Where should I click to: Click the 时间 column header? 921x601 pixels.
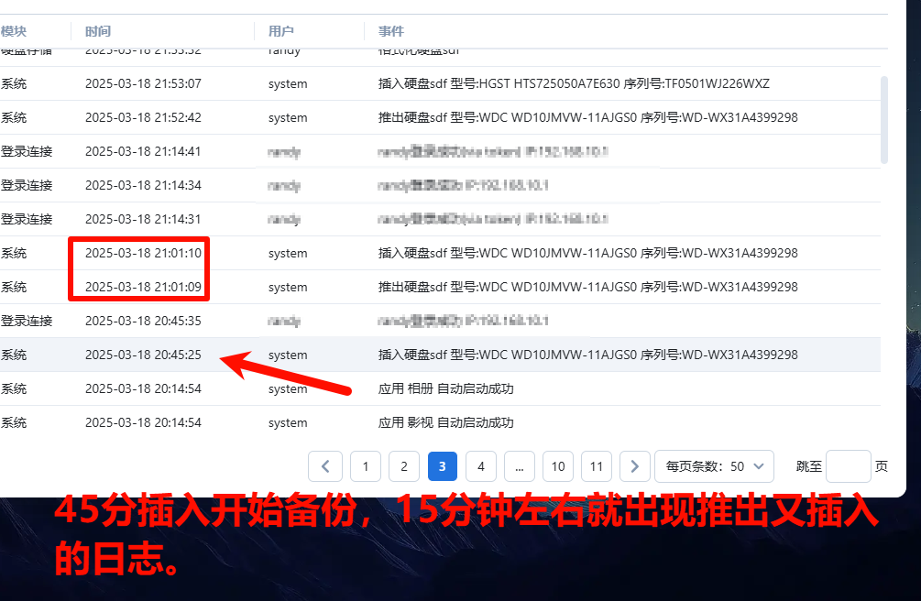point(98,31)
